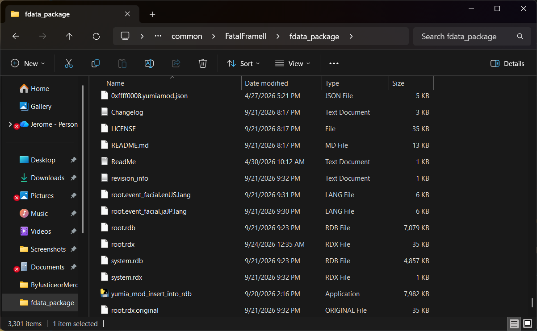Click the pin icon next to Screenshots

[x=73, y=249]
